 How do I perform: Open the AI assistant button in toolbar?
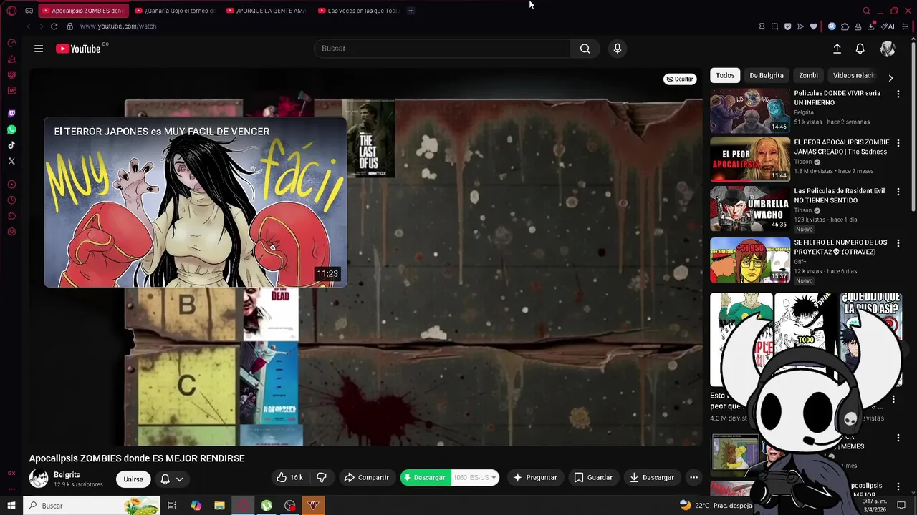pos(888,26)
